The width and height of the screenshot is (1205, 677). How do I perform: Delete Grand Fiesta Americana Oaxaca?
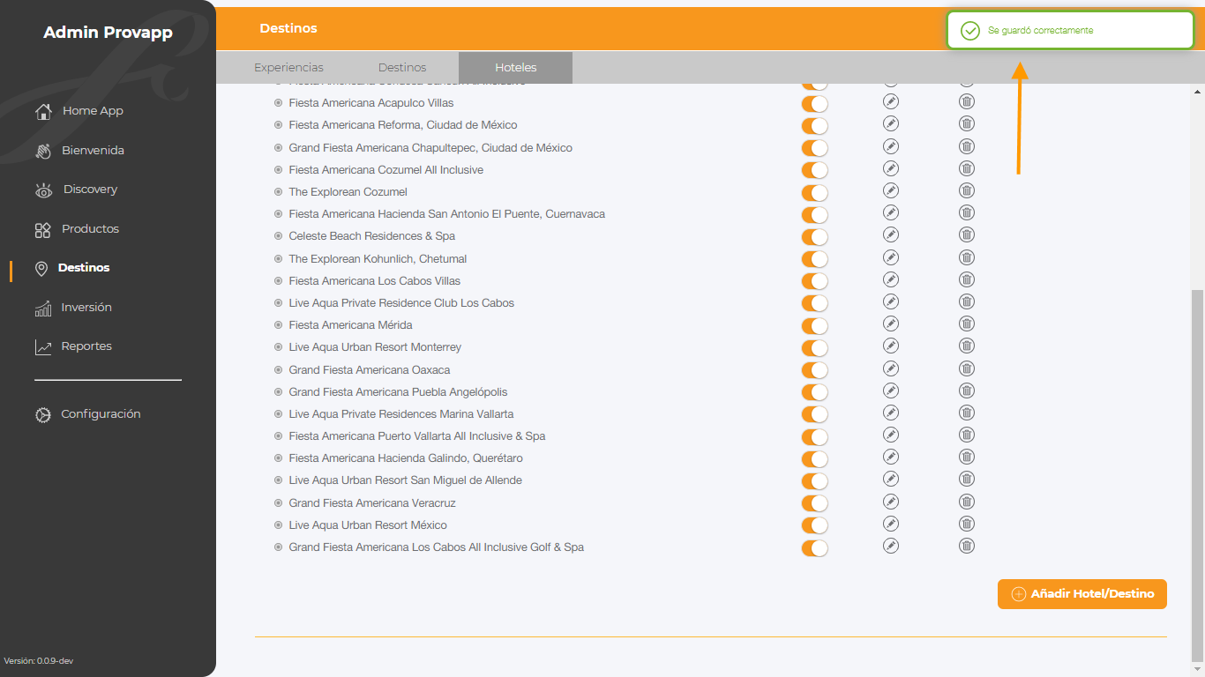(x=967, y=368)
